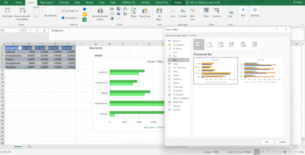The width and height of the screenshot is (305, 155).
Task: Pick the second Clustered Bar preview thumbnail
Action: tap(260, 71)
